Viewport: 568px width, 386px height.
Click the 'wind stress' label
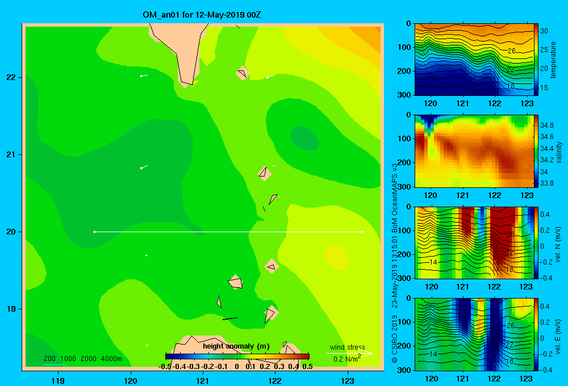(x=347, y=347)
